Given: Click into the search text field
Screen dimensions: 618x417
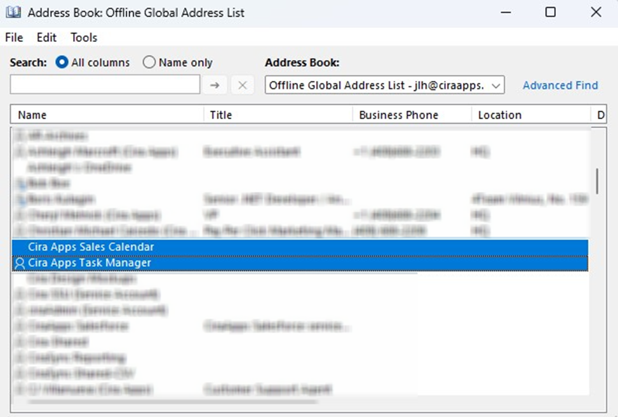Looking at the screenshot, I should 105,84.
